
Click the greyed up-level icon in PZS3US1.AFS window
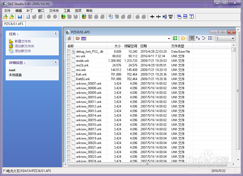[x=69, y=38]
